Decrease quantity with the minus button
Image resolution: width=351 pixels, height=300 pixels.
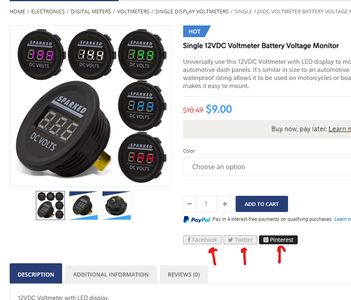(189, 204)
